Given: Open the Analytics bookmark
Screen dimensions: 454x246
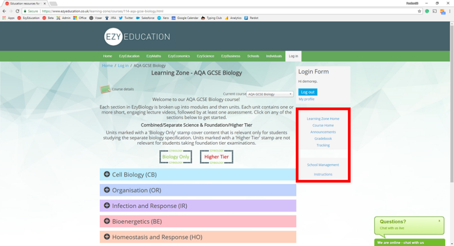Looking at the screenshot, I should [233, 18].
